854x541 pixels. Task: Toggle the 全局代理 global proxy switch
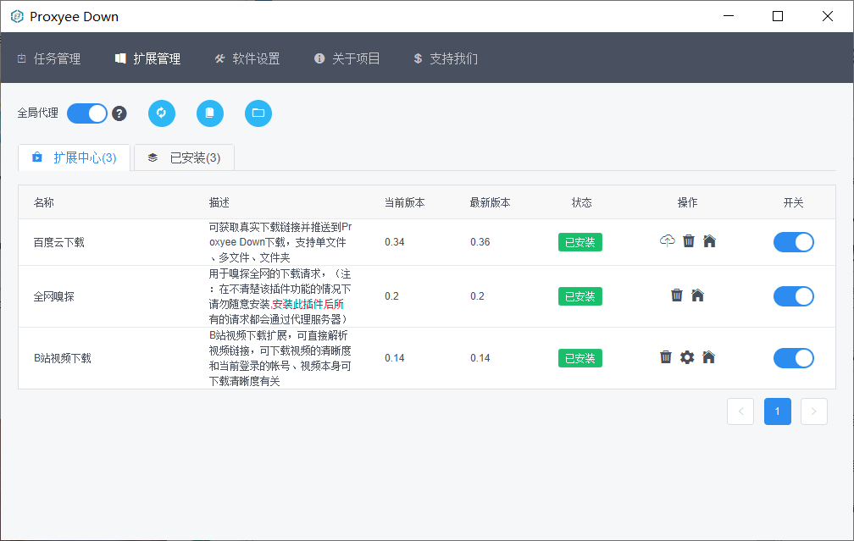point(87,113)
